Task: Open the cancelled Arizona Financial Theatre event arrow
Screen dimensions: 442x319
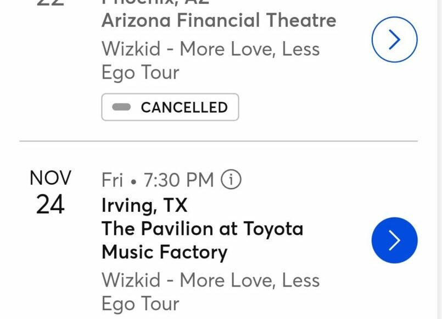Action: [394, 40]
